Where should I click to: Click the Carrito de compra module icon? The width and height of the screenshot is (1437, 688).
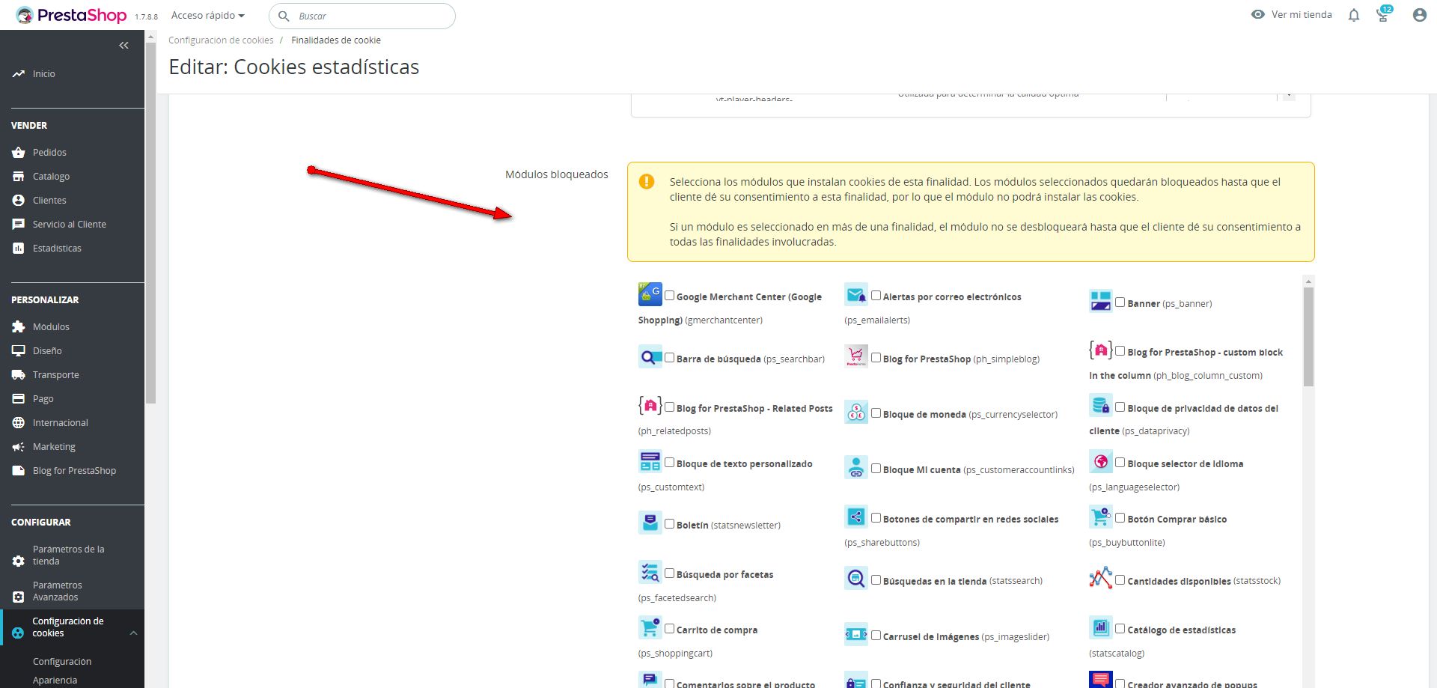pyautogui.click(x=650, y=627)
